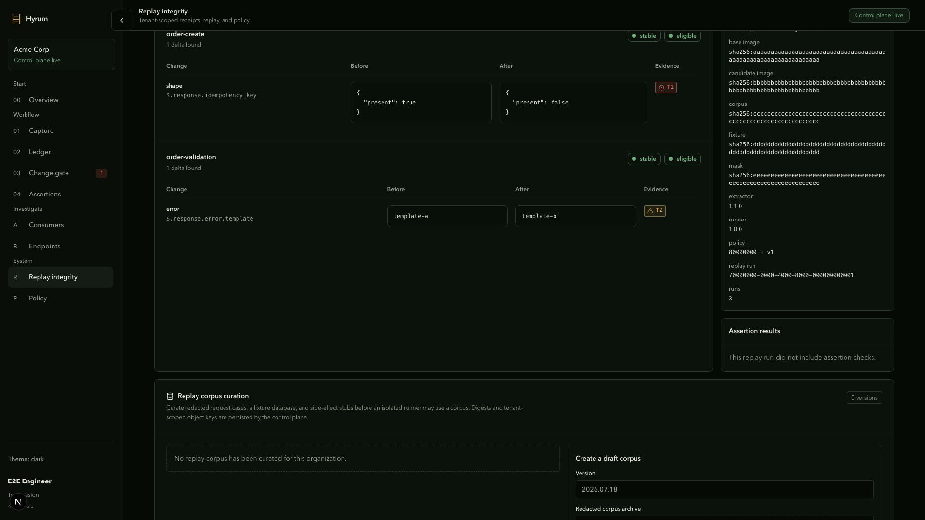Click the T2 evidence warning badge
925x520 pixels.
(655, 211)
